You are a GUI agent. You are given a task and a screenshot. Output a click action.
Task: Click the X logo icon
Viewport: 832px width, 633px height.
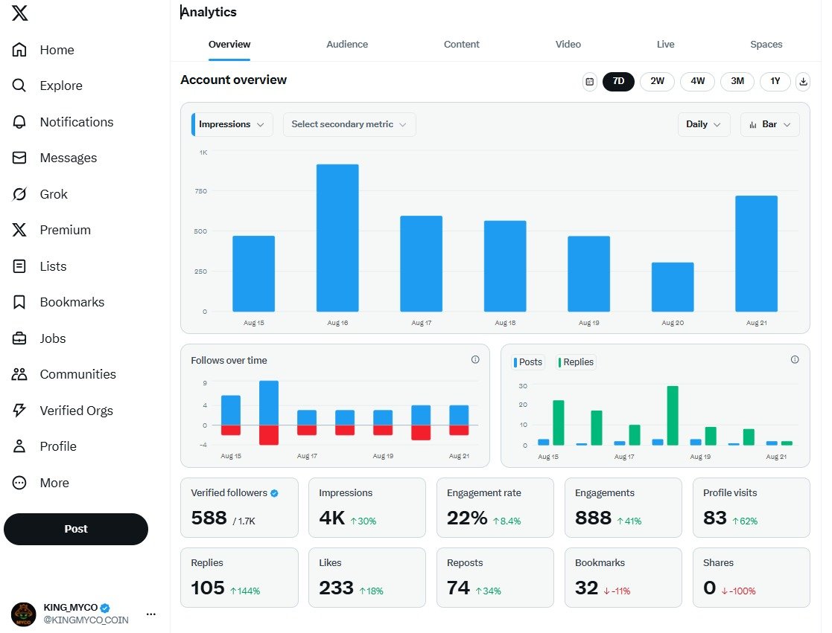coord(20,13)
